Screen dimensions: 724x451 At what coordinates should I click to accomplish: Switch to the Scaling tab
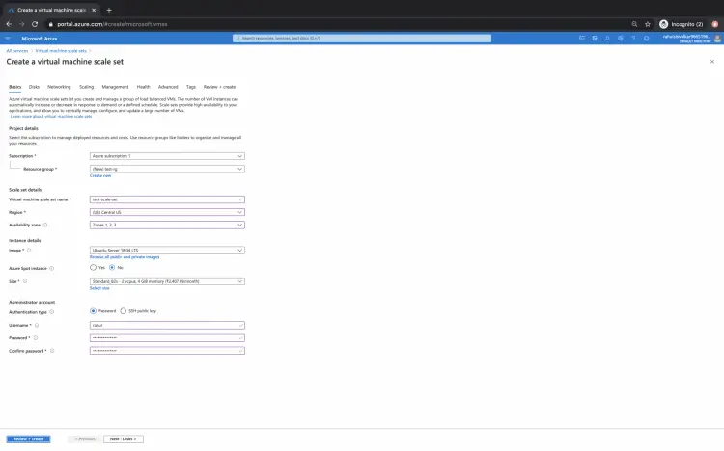[86, 87]
